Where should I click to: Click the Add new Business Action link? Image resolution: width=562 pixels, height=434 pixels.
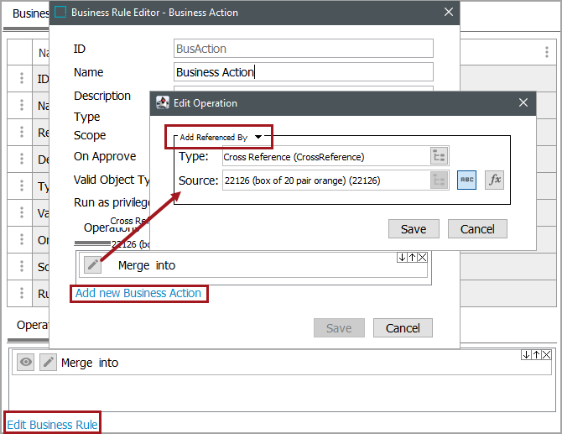[138, 293]
